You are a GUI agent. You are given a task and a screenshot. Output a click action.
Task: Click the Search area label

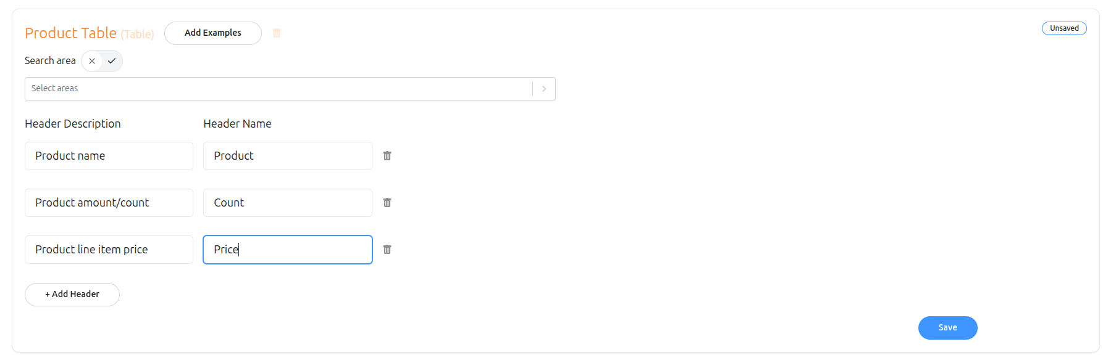pyautogui.click(x=50, y=61)
